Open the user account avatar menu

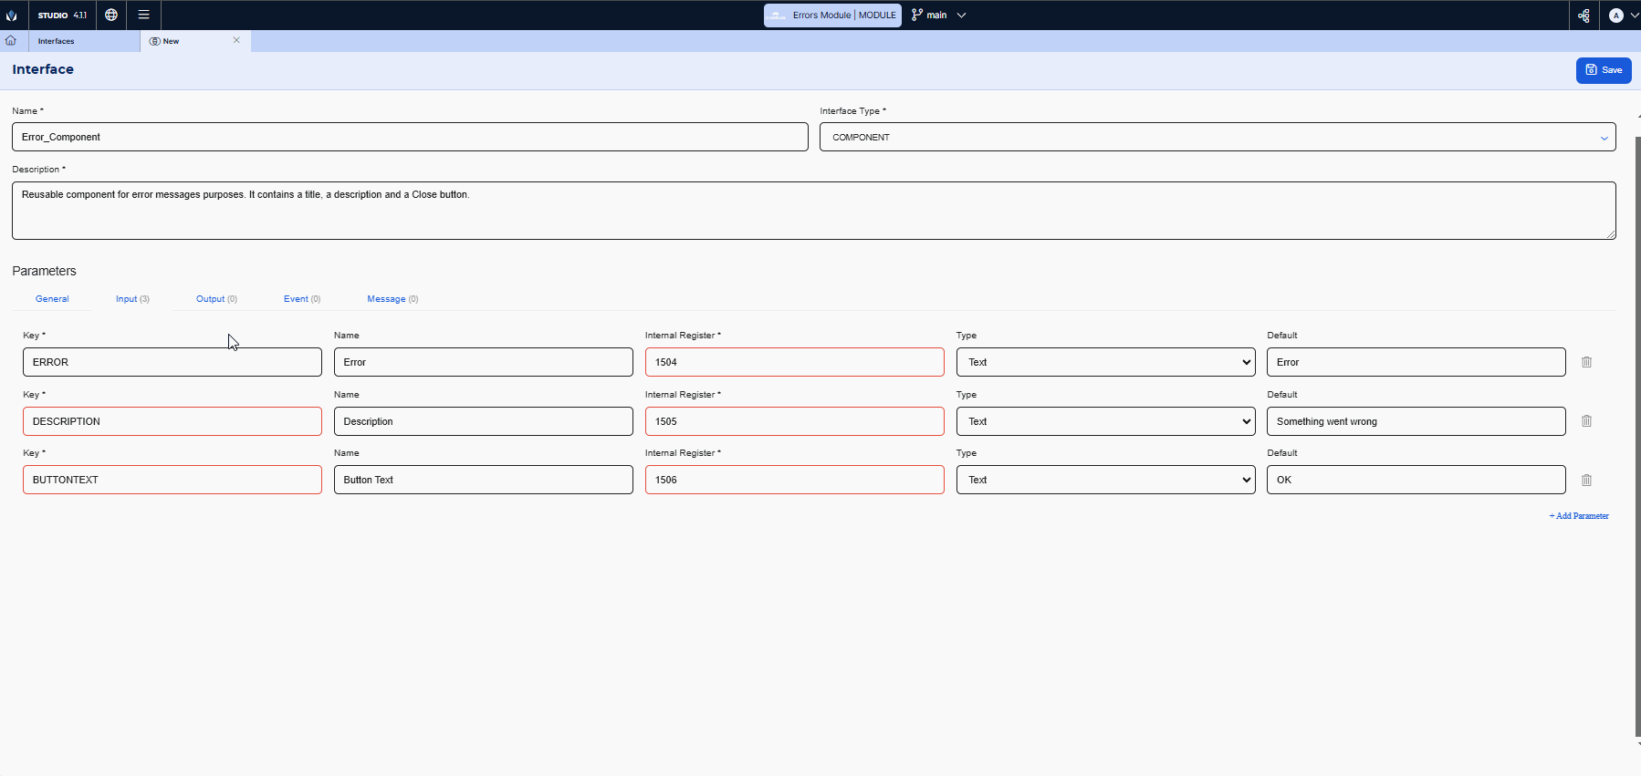click(x=1622, y=16)
